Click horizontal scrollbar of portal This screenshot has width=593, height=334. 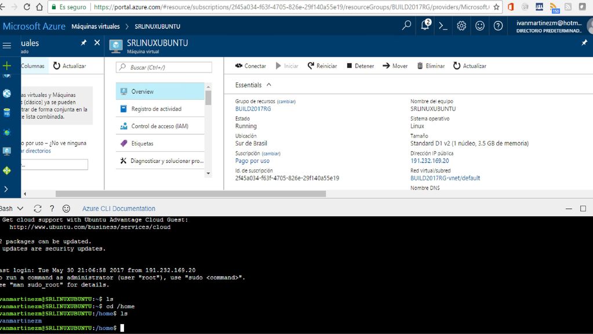click(x=191, y=194)
